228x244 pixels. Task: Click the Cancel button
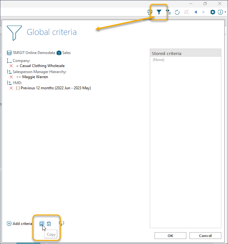(205, 236)
